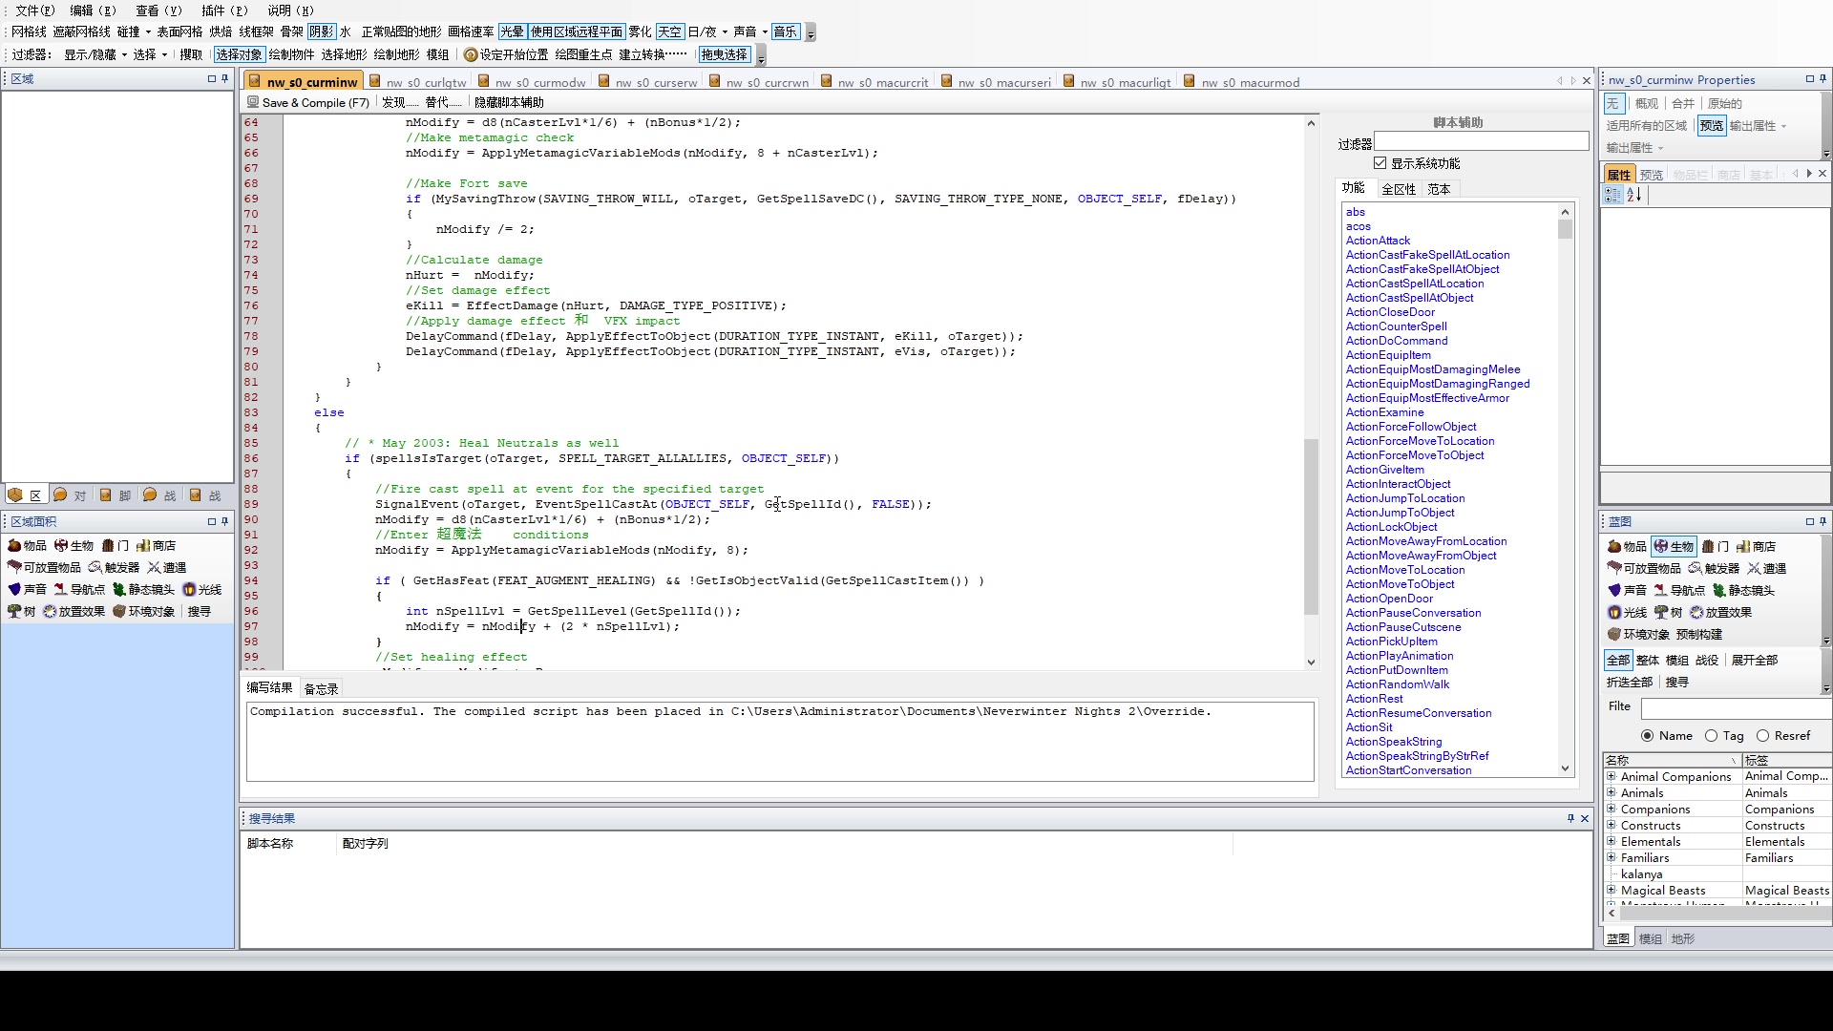Select the Tag radio button
This screenshot has height=1031, width=1833.
pos(1711,735)
